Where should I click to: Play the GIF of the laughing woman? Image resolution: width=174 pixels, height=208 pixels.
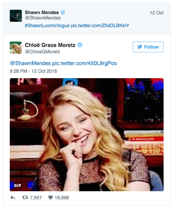tap(87, 135)
